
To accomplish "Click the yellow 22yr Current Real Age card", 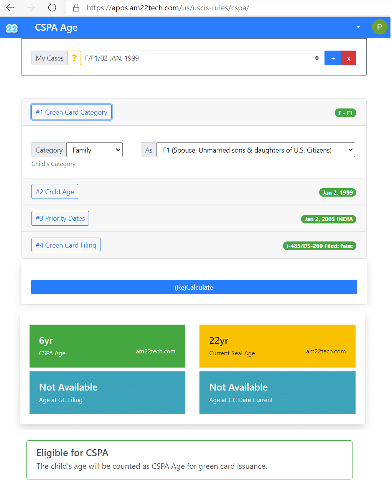I will tap(277, 346).
